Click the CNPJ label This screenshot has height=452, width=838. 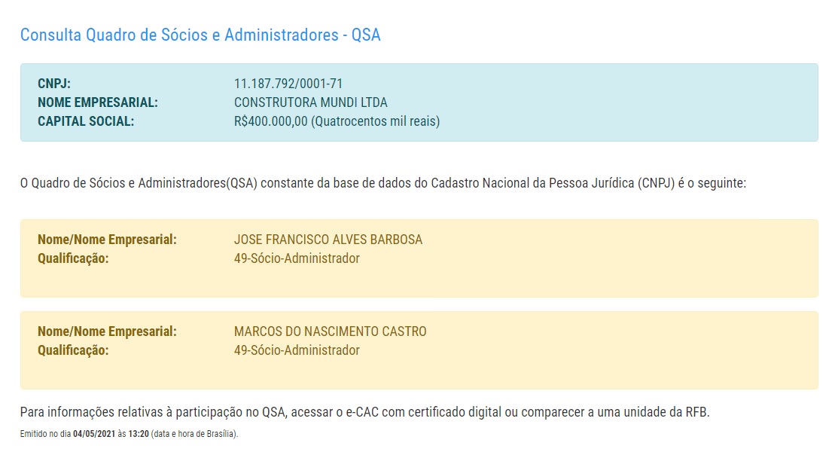click(54, 84)
